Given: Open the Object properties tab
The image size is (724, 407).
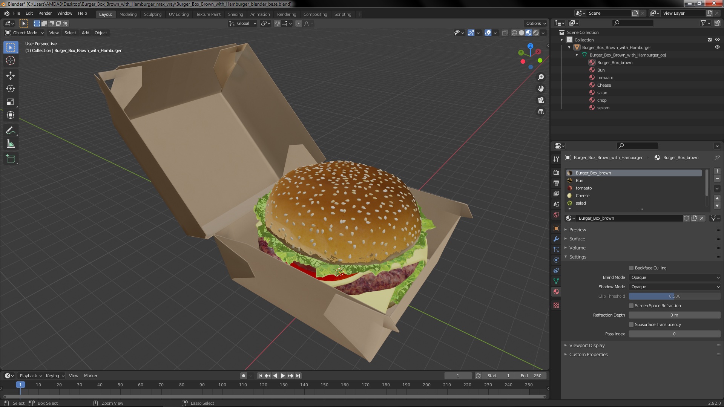Looking at the screenshot, I should [x=556, y=228].
